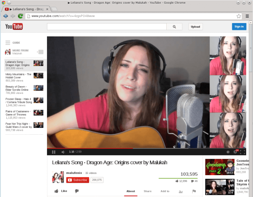The height and width of the screenshot is (197, 253).
Task: Subscribe to the malufenix channel
Action: [77, 180]
